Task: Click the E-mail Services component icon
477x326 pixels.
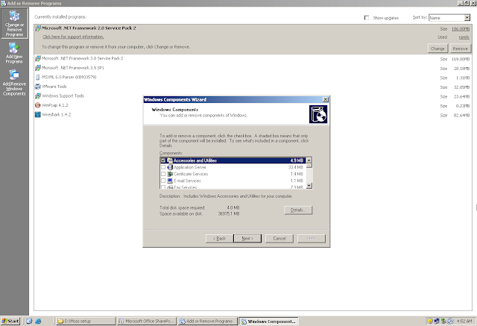Action: pyautogui.click(x=170, y=181)
